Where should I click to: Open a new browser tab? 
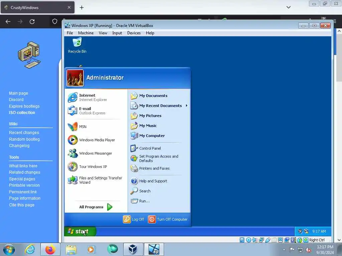(x=81, y=8)
